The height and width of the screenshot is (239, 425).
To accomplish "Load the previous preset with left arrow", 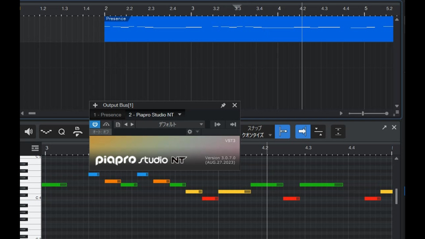I will coord(126,124).
